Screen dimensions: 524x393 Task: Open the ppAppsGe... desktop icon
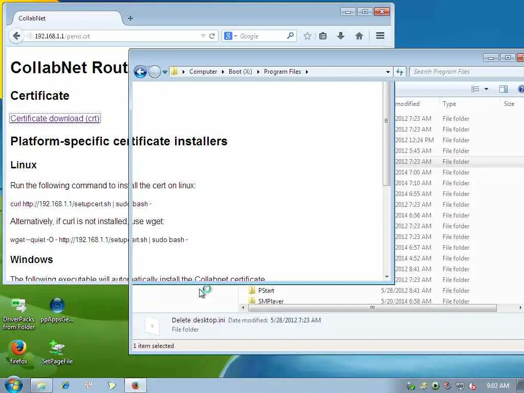57,311
